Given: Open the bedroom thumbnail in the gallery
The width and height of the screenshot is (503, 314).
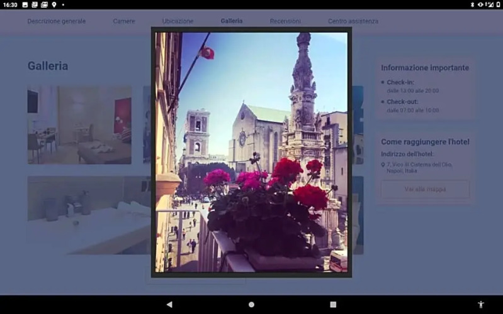Looking at the screenshot, I should (79, 125).
